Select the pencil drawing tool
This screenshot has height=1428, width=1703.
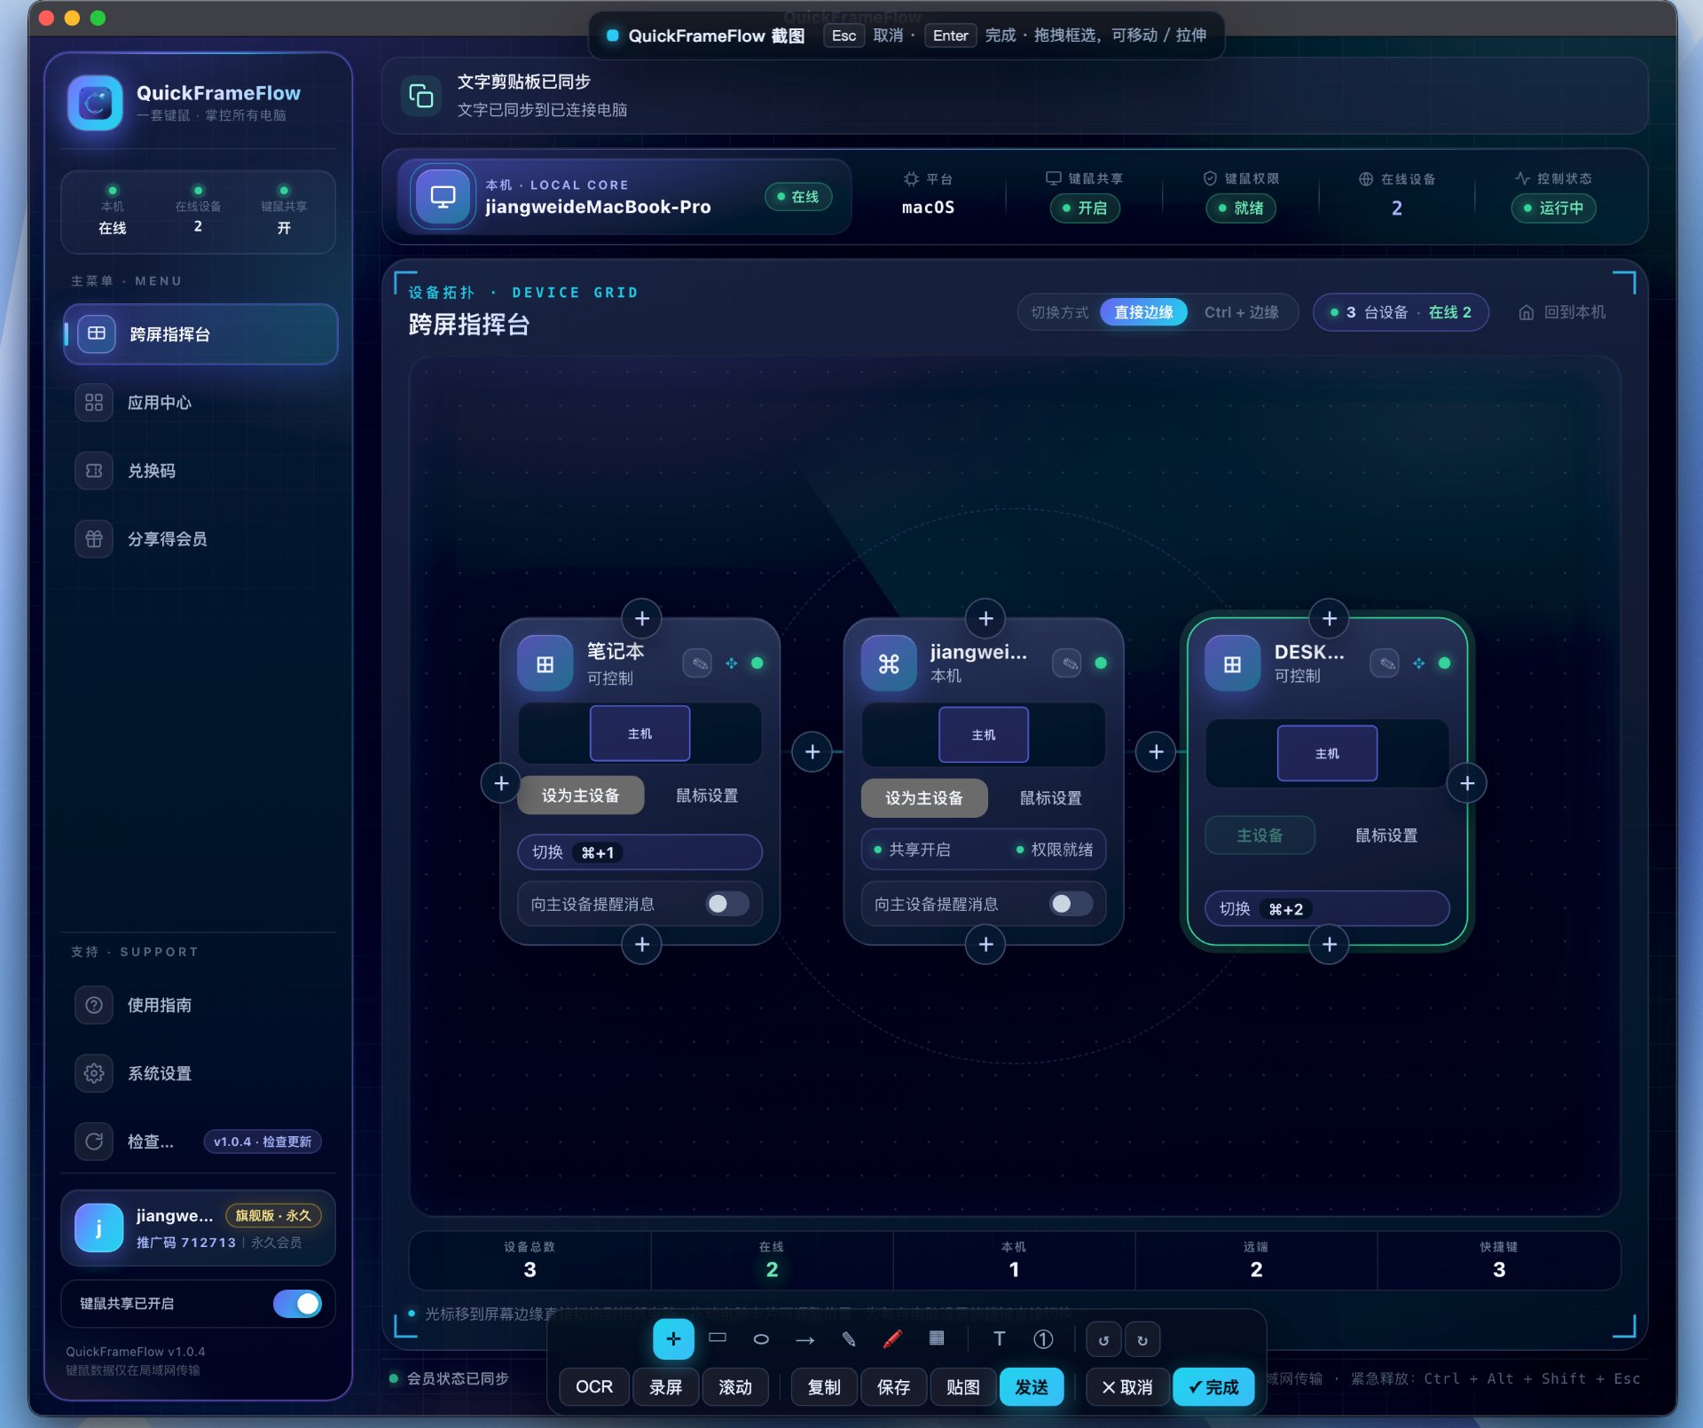tap(849, 1339)
